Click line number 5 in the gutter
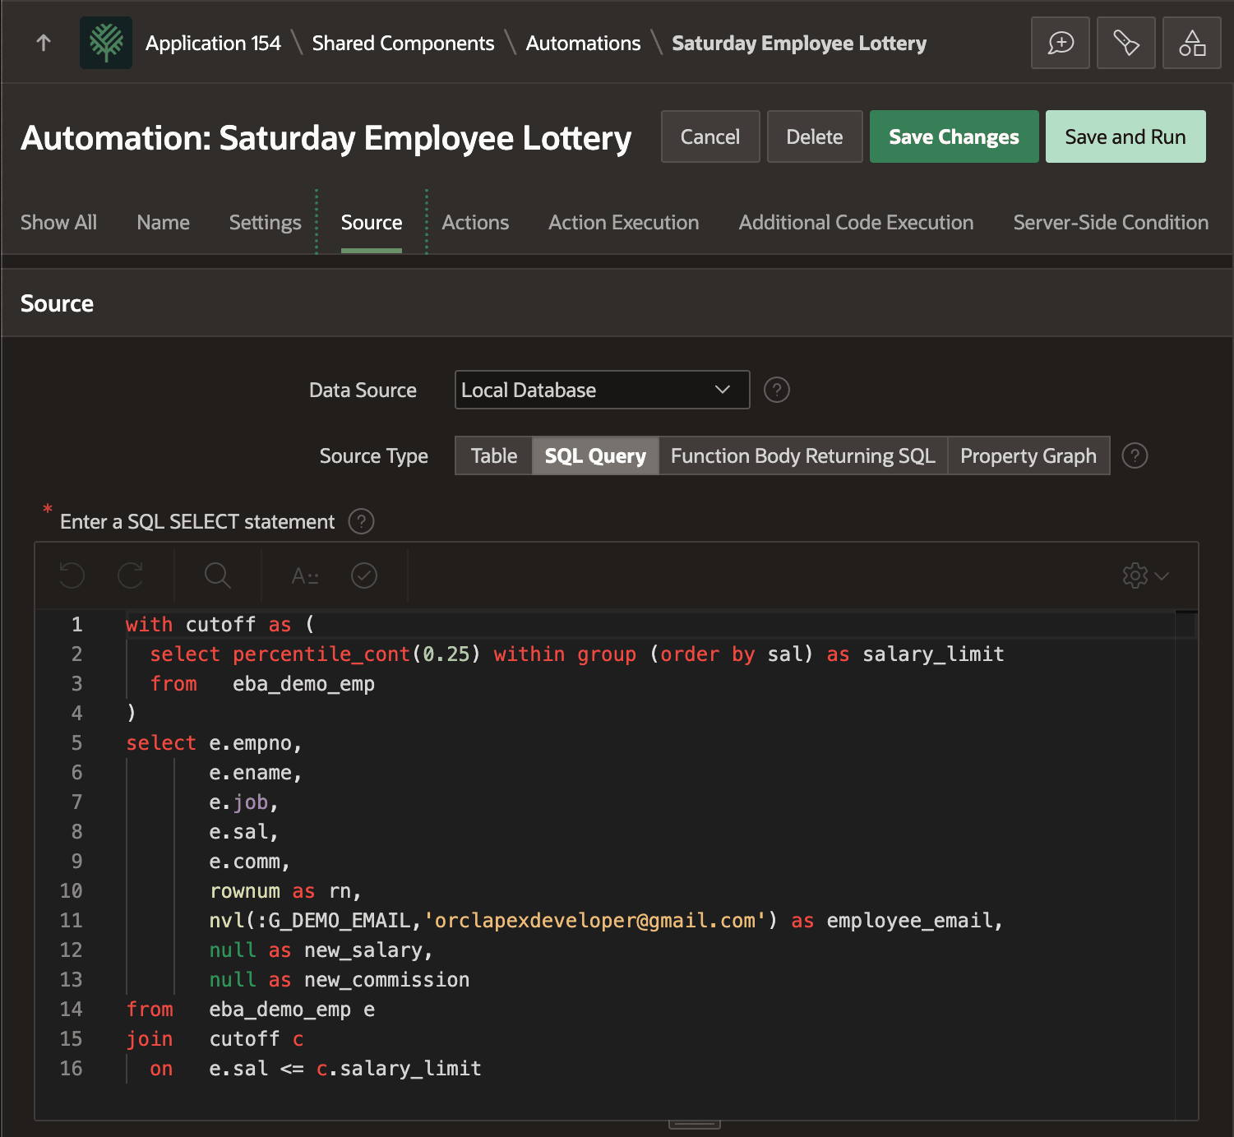1234x1137 pixels. pos(76,742)
